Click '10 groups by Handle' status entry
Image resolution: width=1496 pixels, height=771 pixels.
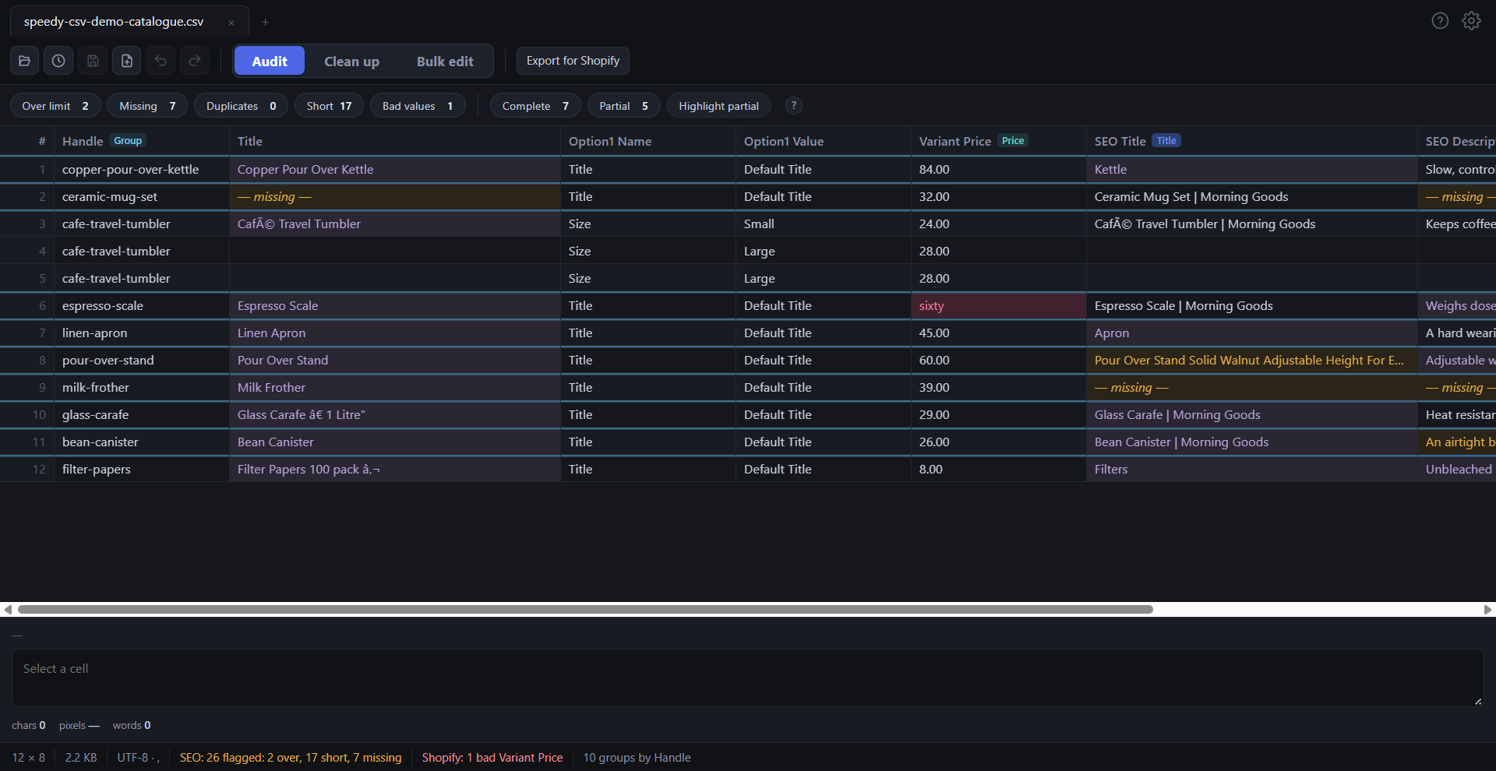(637, 758)
